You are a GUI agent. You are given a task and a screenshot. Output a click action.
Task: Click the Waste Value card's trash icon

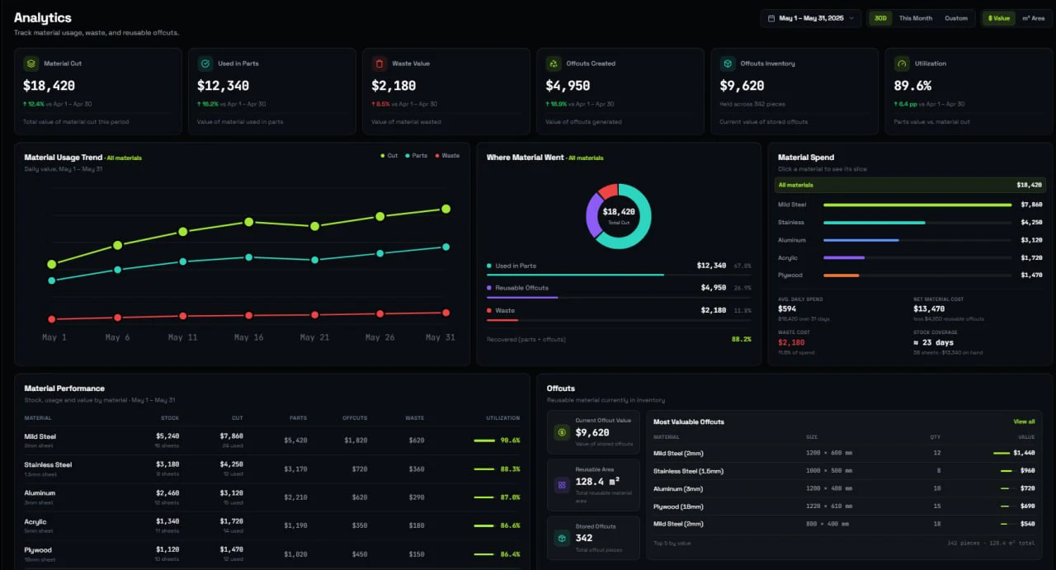click(x=379, y=64)
